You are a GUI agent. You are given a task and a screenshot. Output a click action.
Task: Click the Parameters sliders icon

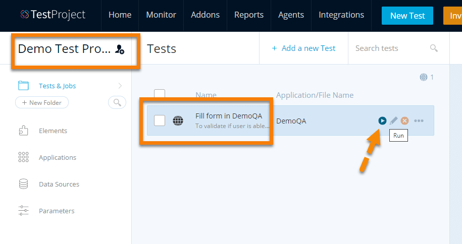pos(23,211)
